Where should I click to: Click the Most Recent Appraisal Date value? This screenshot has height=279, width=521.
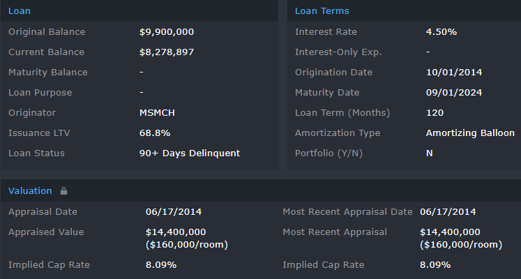coord(448,212)
